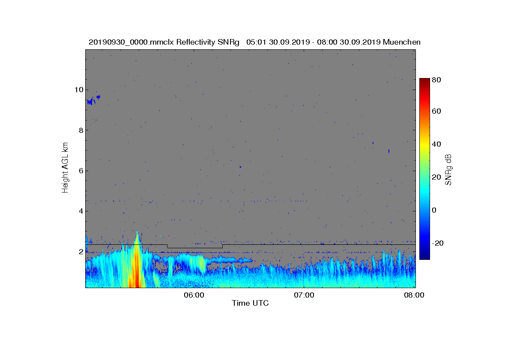
Task: Click the yellow band of the colorbar
Action: click(424, 146)
